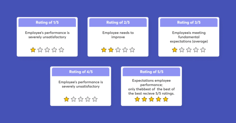Click the second gold star in Rating of 2/5 card
This screenshot has width=236, height=123.
click(111, 50)
